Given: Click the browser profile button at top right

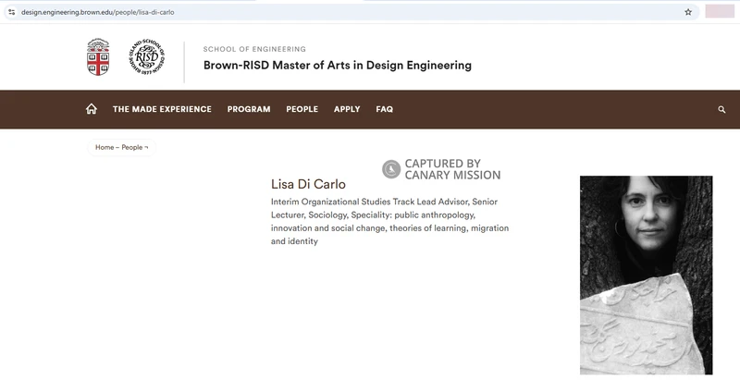Looking at the screenshot, I should point(720,12).
